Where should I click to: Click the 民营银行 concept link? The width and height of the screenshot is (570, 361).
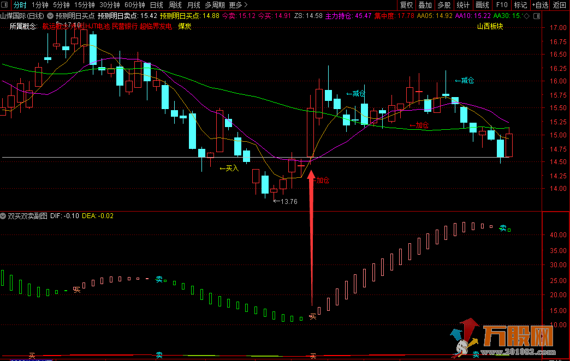pos(124,27)
